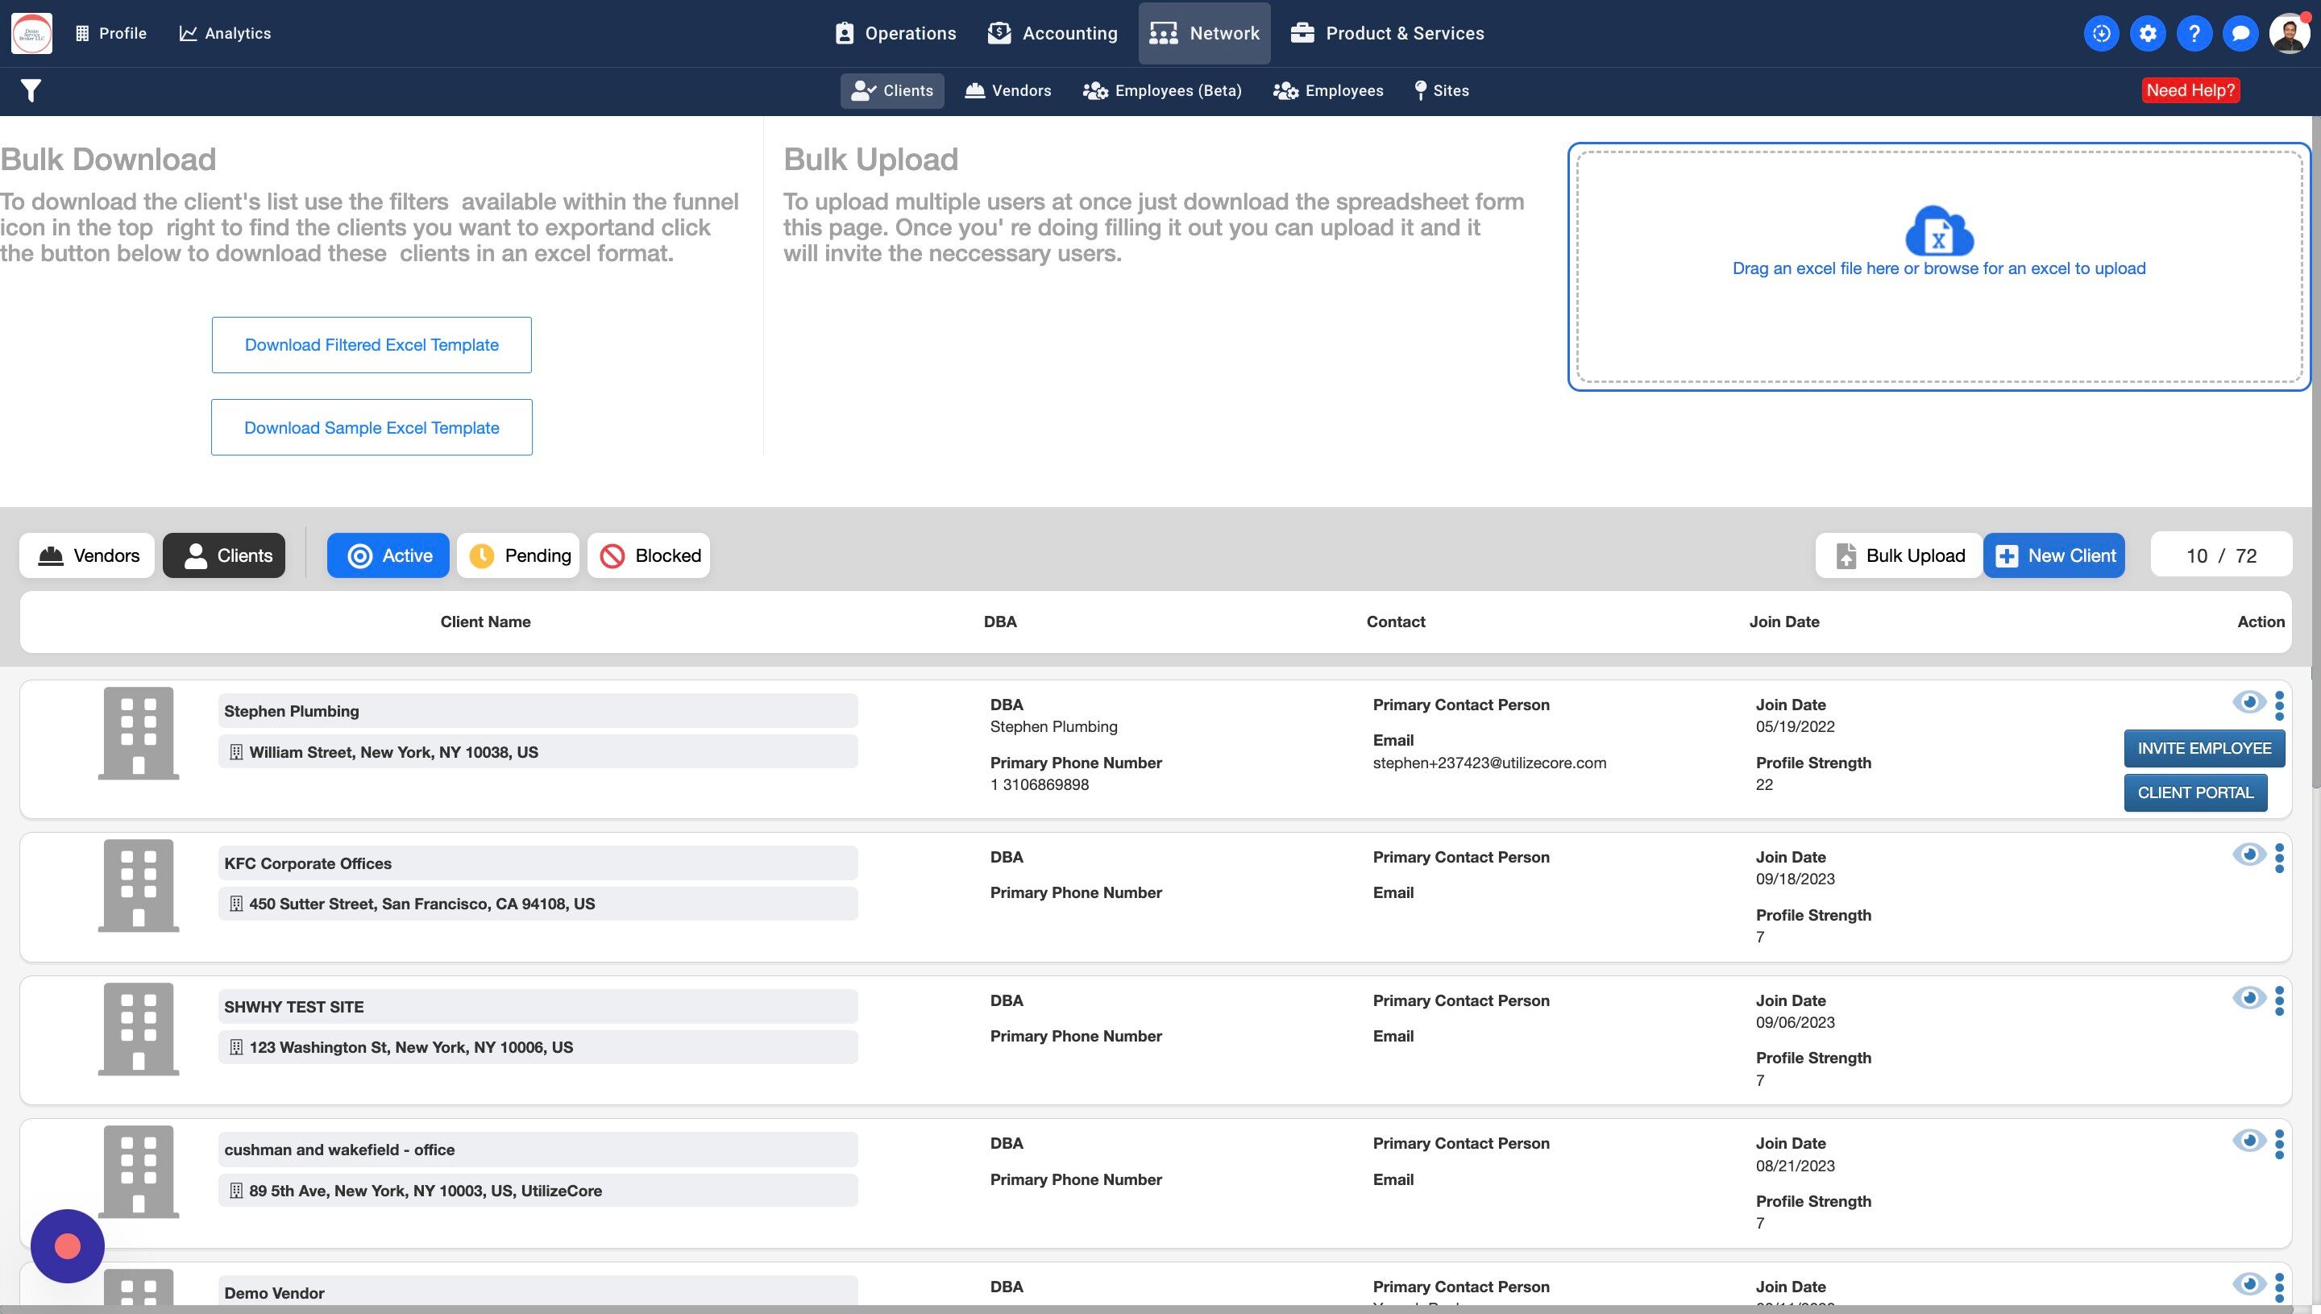Expand three-dot menu for cushman and wakefield
This screenshot has height=1314, width=2321.
coord(2280,1145)
